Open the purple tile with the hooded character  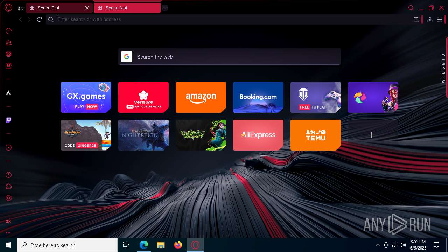tap(373, 97)
